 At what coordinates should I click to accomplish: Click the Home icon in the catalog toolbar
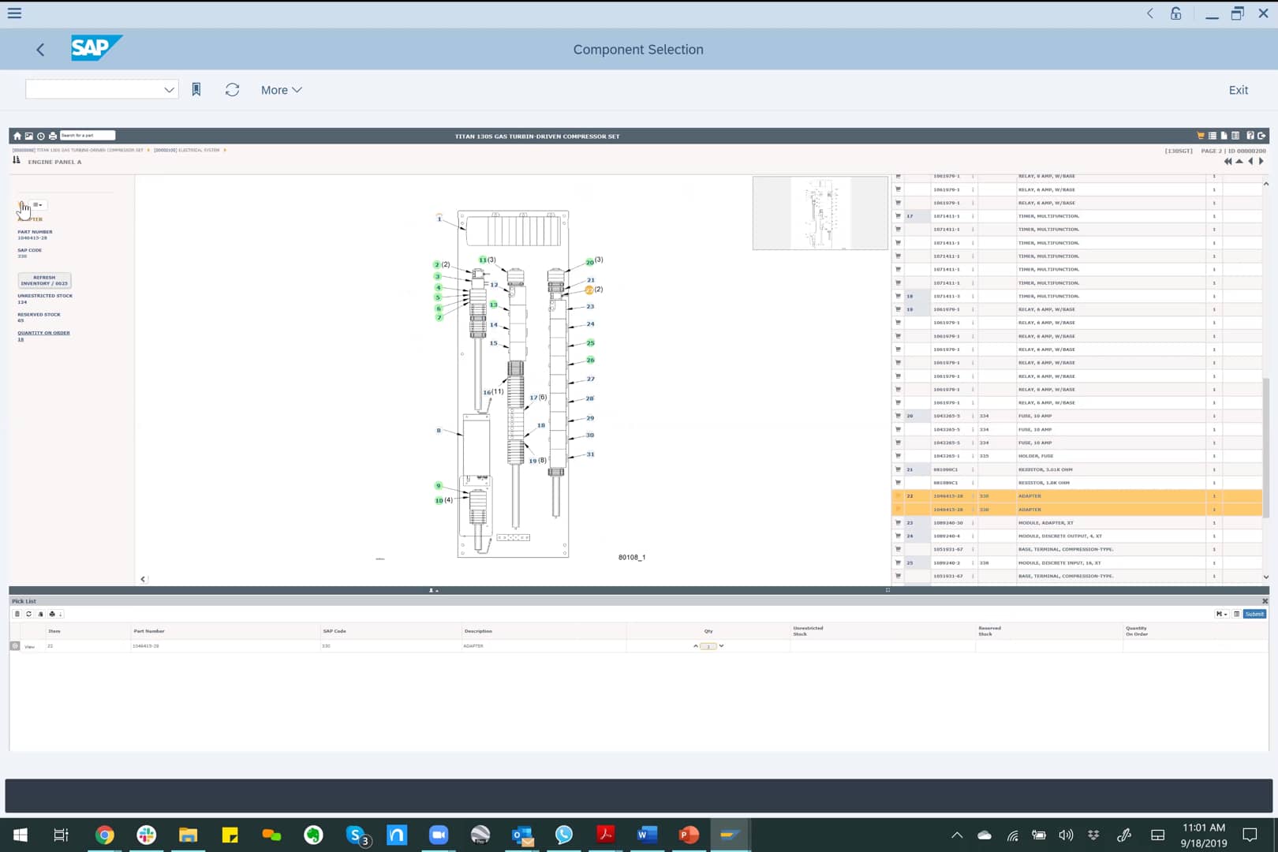coord(17,135)
